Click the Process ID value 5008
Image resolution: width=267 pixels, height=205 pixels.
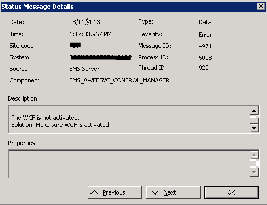click(205, 58)
